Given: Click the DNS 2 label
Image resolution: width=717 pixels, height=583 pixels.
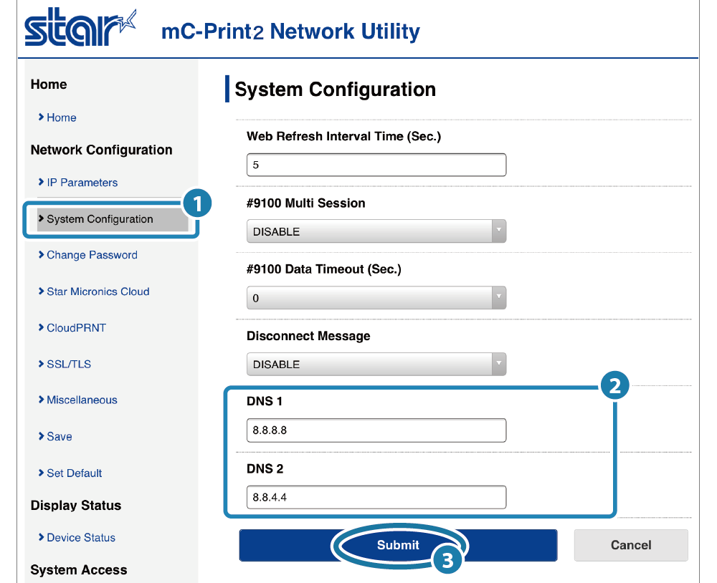Looking at the screenshot, I should click(265, 469).
